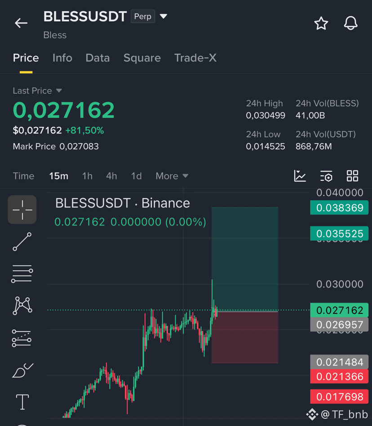372x426 pixels.
Task: Select the Time chart interval
Action: (x=24, y=176)
